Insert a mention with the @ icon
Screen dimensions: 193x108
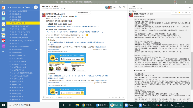click(x=112, y=97)
